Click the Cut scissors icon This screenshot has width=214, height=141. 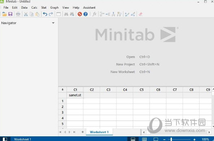click(x=26, y=14)
